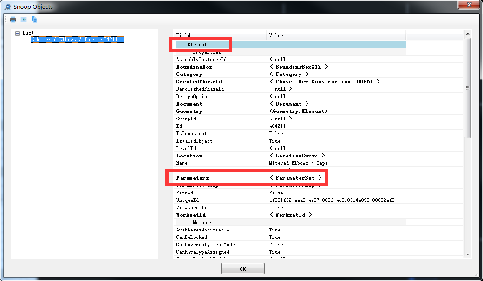Click the Document field name
Image resolution: width=483 pixels, height=281 pixels.
click(189, 104)
